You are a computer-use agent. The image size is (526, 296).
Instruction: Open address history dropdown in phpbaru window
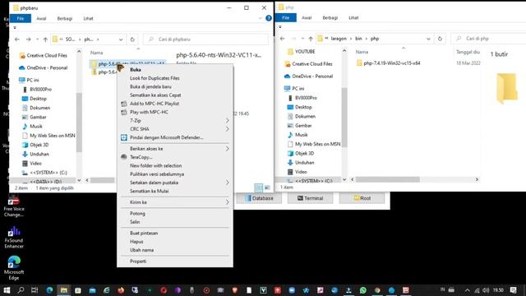tap(121, 39)
